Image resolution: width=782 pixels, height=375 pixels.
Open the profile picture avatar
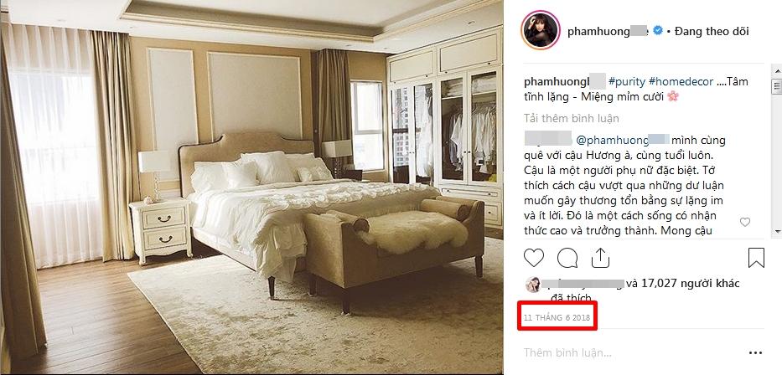(540, 31)
